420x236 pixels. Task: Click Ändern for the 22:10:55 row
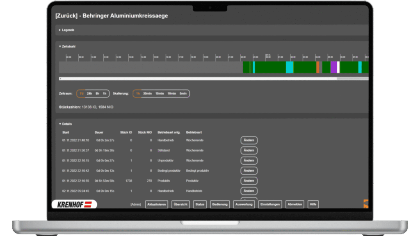[249, 181]
